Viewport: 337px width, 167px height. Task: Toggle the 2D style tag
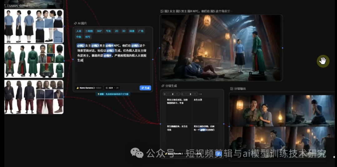[116, 31]
